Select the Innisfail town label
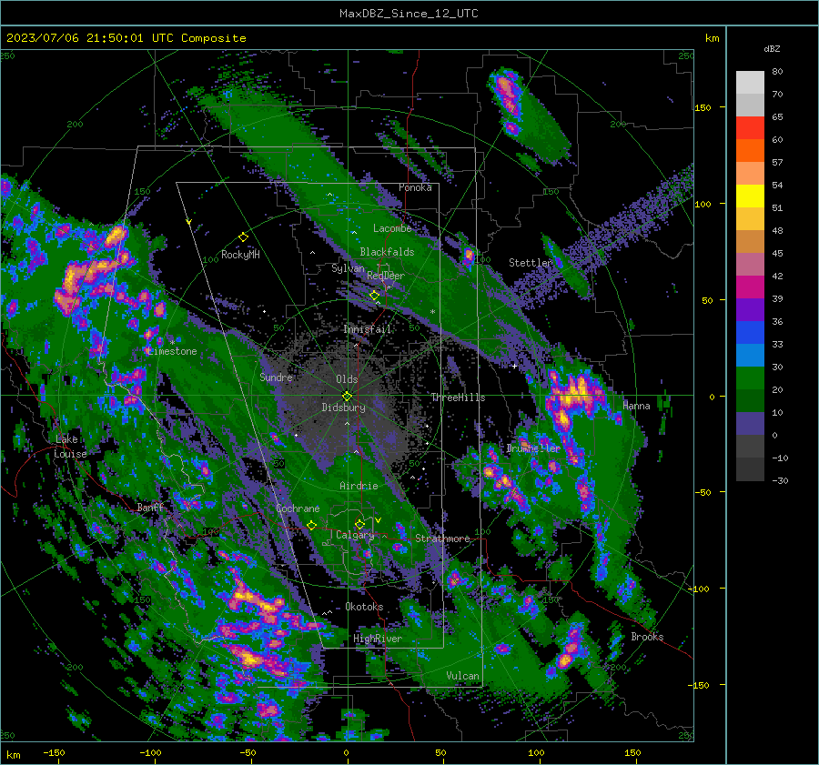 coord(367,329)
